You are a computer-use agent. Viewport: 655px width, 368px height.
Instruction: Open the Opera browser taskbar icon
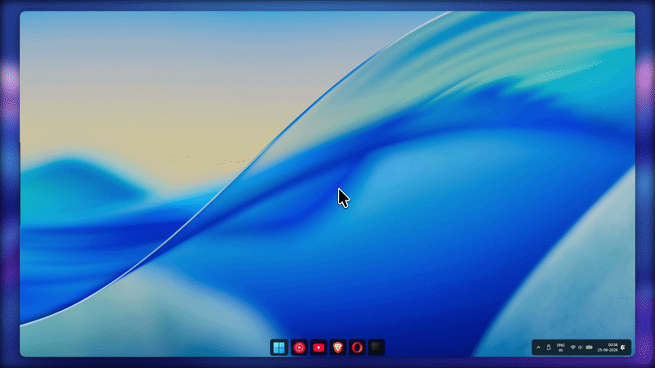(x=357, y=347)
